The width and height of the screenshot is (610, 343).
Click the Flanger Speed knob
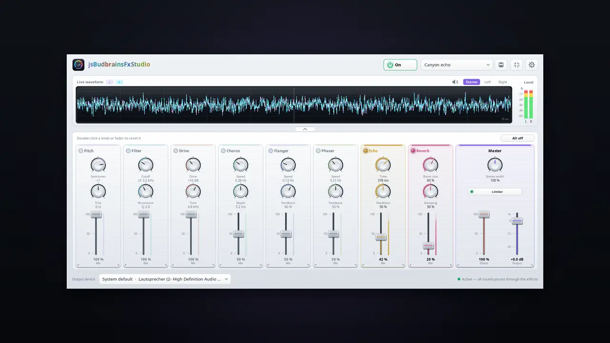(x=288, y=165)
